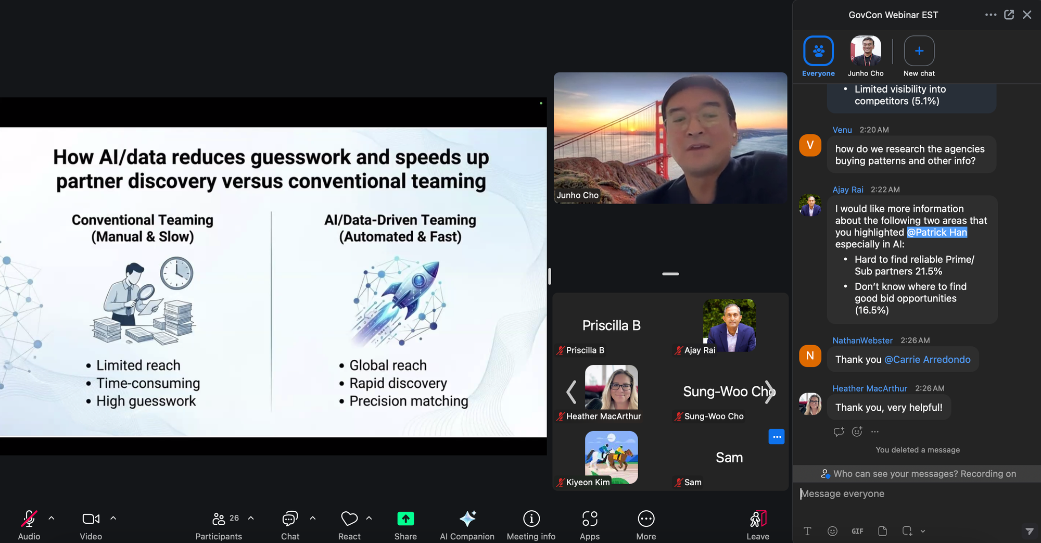The height and width of the screenshot is (543, 1041).
Task: Expand the Participants options chevron
Action: (x=251, y=517)
